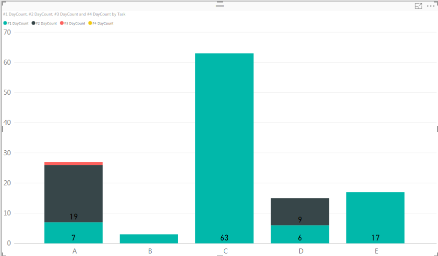Select #1 DayCount legend label

click(18, 24)
